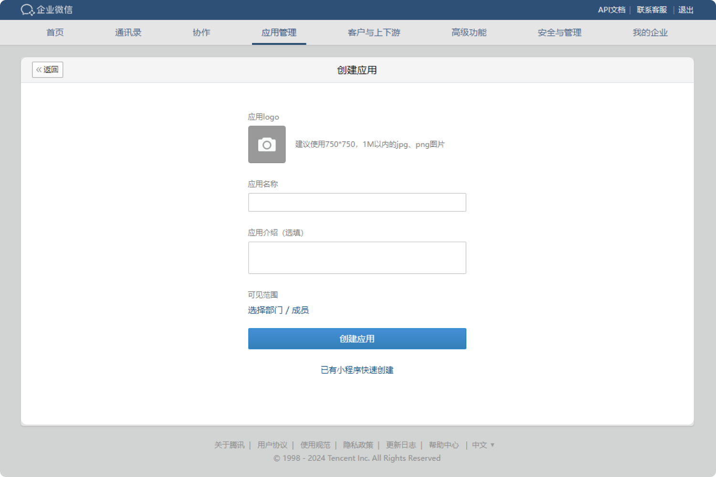Switch to the 首页 tab

tap(55, 32)
